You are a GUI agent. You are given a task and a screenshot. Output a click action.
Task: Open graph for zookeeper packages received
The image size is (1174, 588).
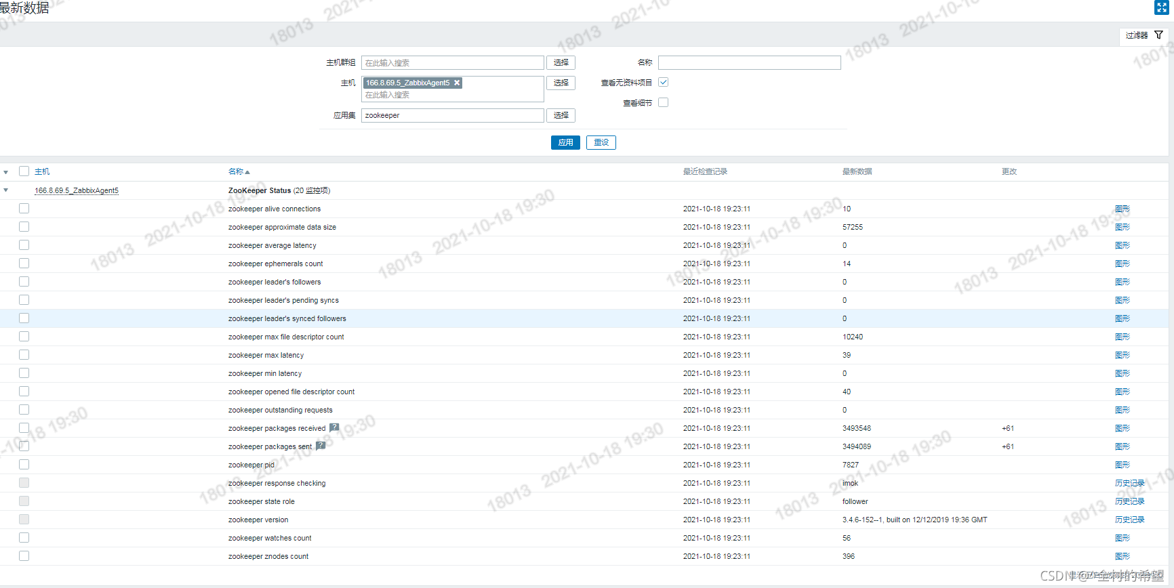[x=1122, y=428]
